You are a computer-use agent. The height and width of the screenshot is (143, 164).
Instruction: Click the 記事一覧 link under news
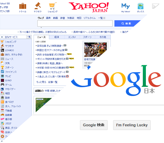click(53, 82)
